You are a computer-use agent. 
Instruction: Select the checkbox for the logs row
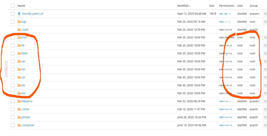pyautogui.click(x=13, y=22)
